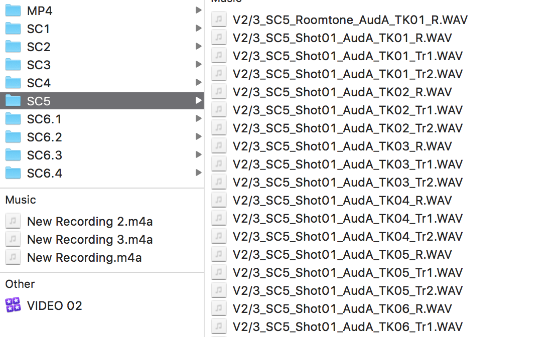Expand the SC6.1 folder chevron
Viewport: 557px width, 337px height.
tap(198, 119)
